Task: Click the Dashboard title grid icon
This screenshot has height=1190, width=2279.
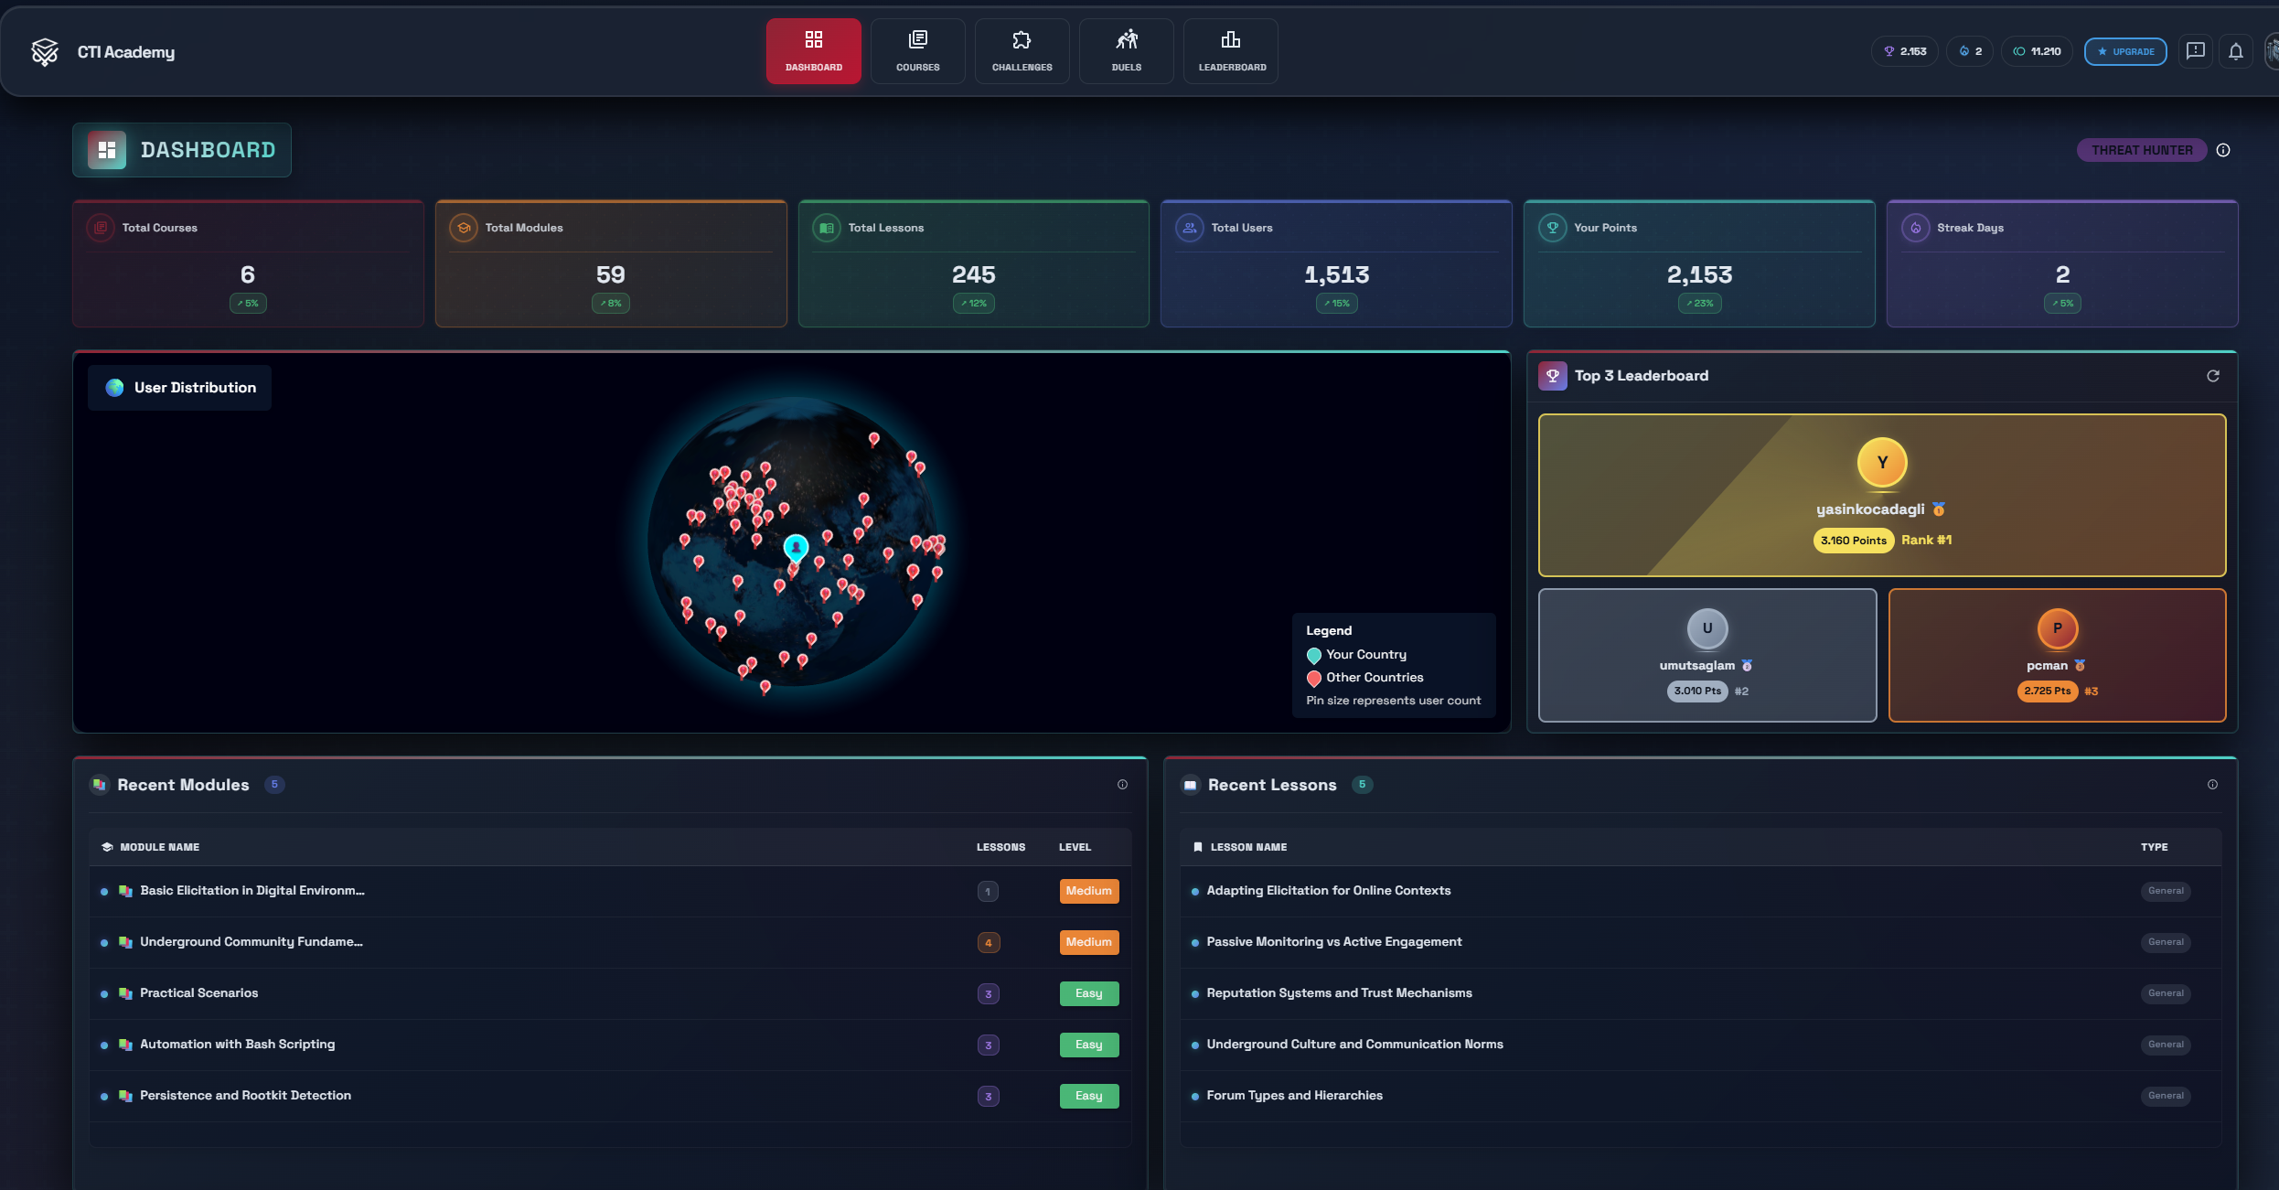Action: pyautogui.click(x=107, y=150)
